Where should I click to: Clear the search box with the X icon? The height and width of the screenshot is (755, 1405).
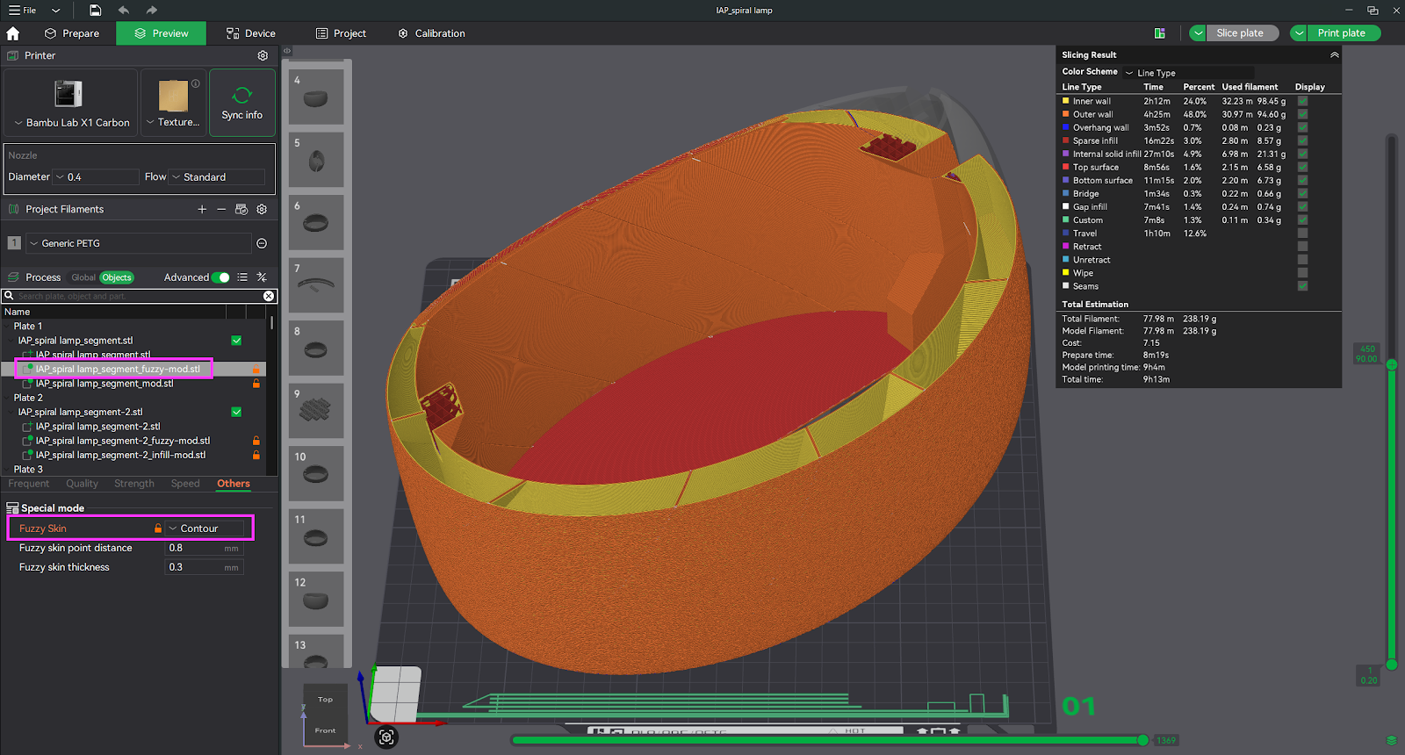269,296
